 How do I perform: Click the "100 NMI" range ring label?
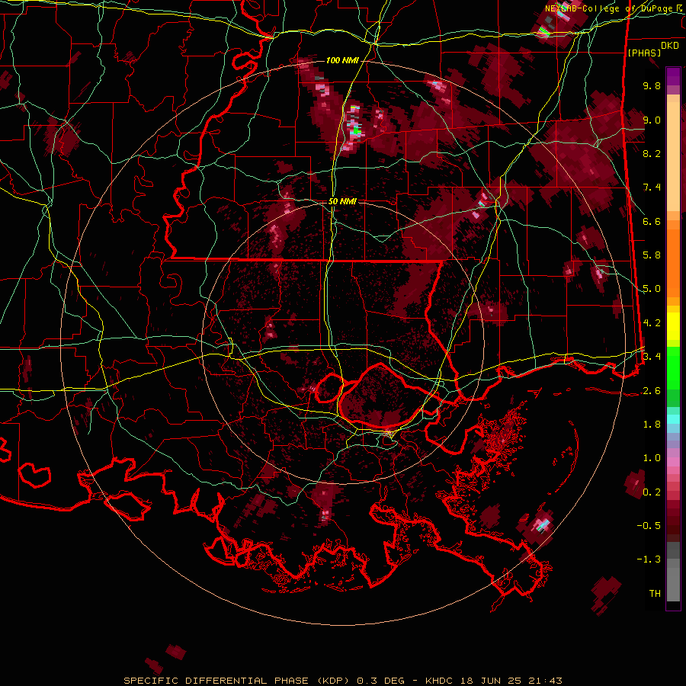(x=341, y=60)
